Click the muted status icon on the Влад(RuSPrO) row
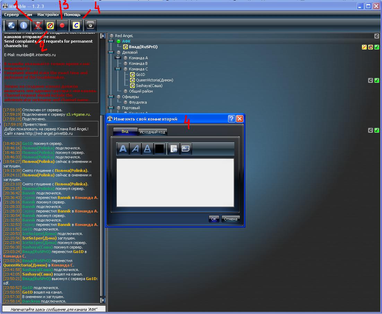Viewport: 382px width, 314px height. pos(364,47)
